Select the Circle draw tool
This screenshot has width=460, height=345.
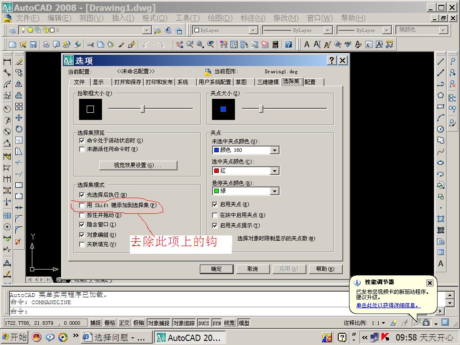(x=441, y=129)
